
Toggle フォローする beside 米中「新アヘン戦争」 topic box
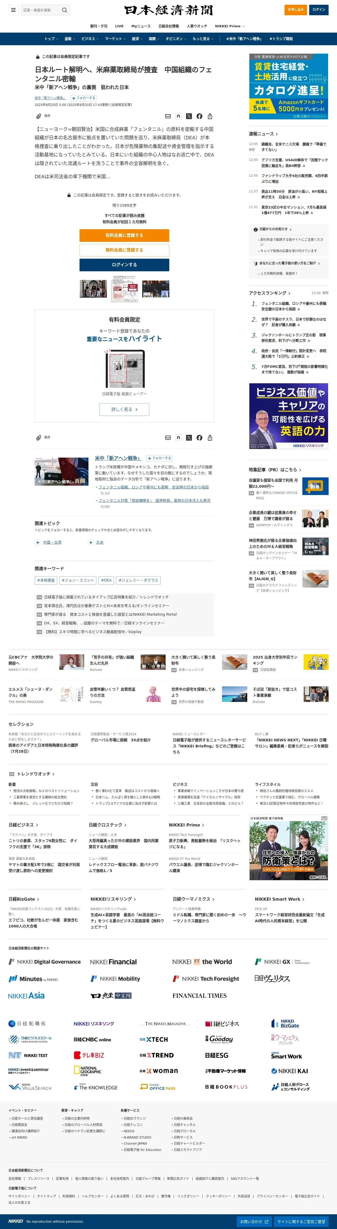point(159,458)
